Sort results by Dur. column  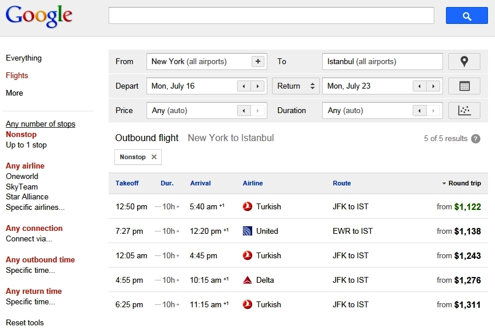(167, 183)
